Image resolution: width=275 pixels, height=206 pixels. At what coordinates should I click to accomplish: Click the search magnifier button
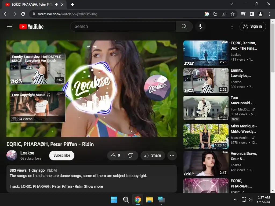(184, 27)
